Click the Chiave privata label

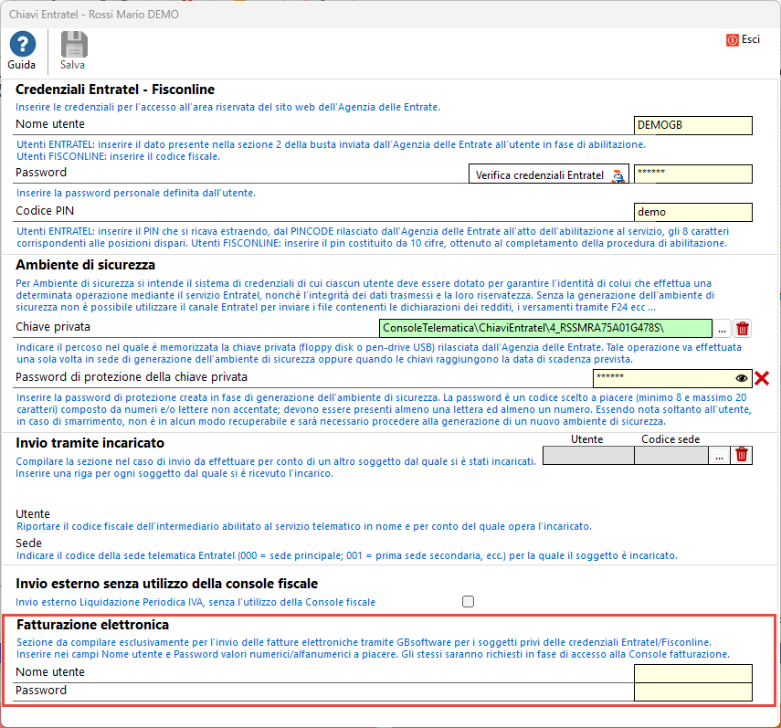click(53, 327)
